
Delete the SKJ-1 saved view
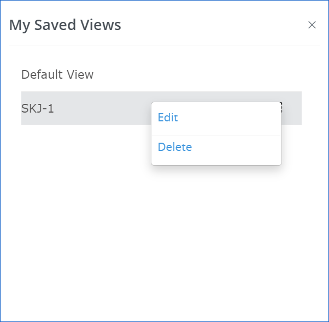[x=175, y=147]
